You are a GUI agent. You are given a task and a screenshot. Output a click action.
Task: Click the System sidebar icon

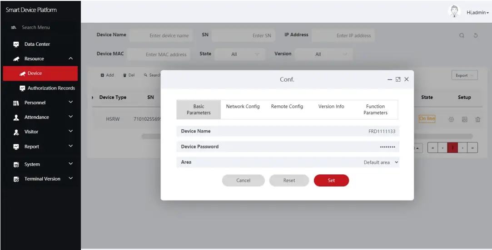pos(16,164)
